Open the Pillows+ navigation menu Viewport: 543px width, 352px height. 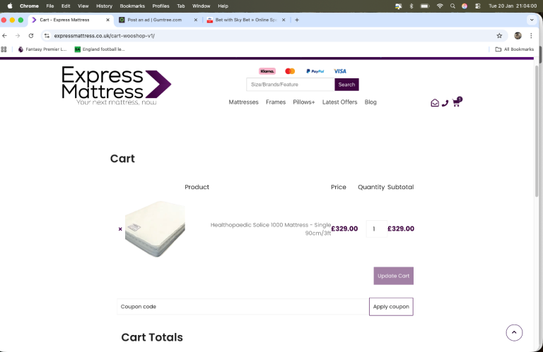[x=304, y=102]
